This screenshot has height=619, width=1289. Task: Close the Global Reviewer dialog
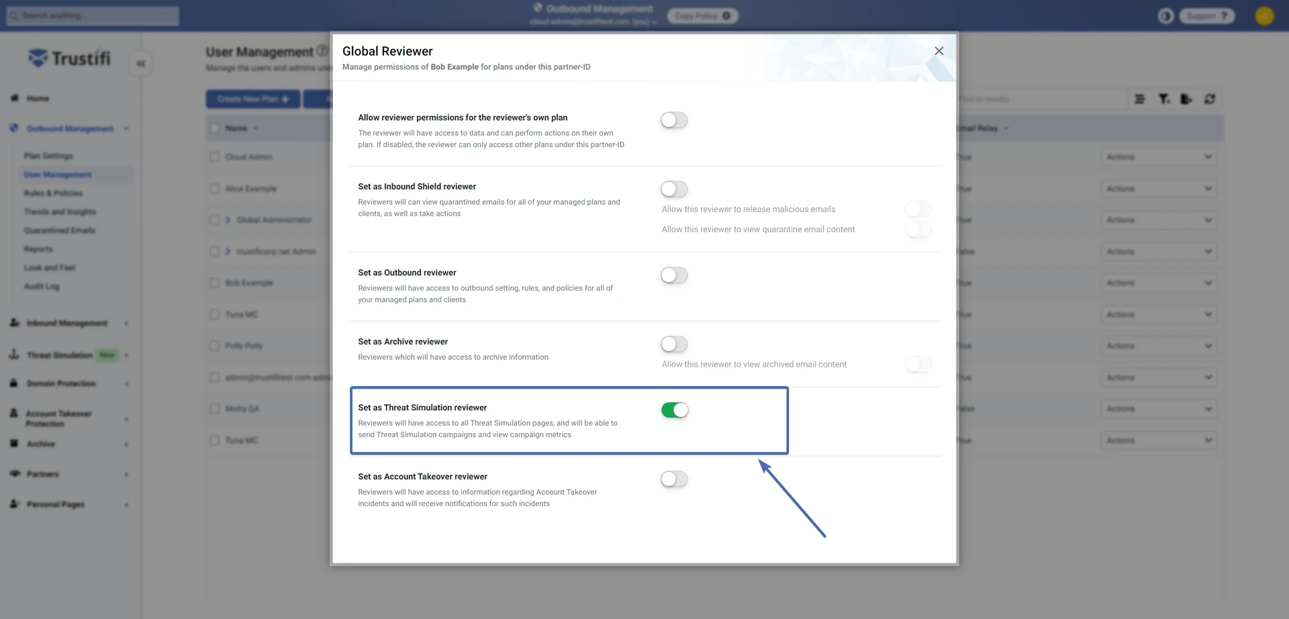939,51
